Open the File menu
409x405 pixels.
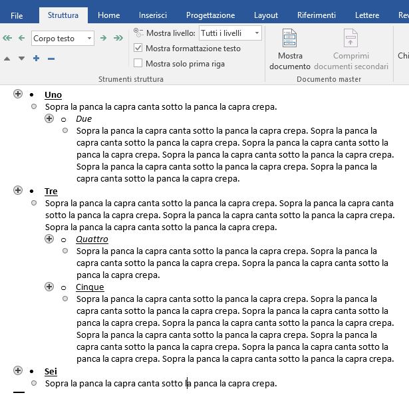click(17, 15)
